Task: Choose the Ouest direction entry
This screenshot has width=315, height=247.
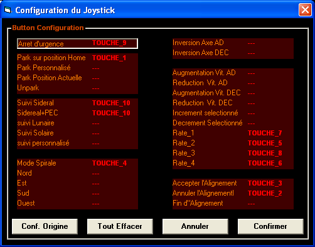Action: coord(77,203)
